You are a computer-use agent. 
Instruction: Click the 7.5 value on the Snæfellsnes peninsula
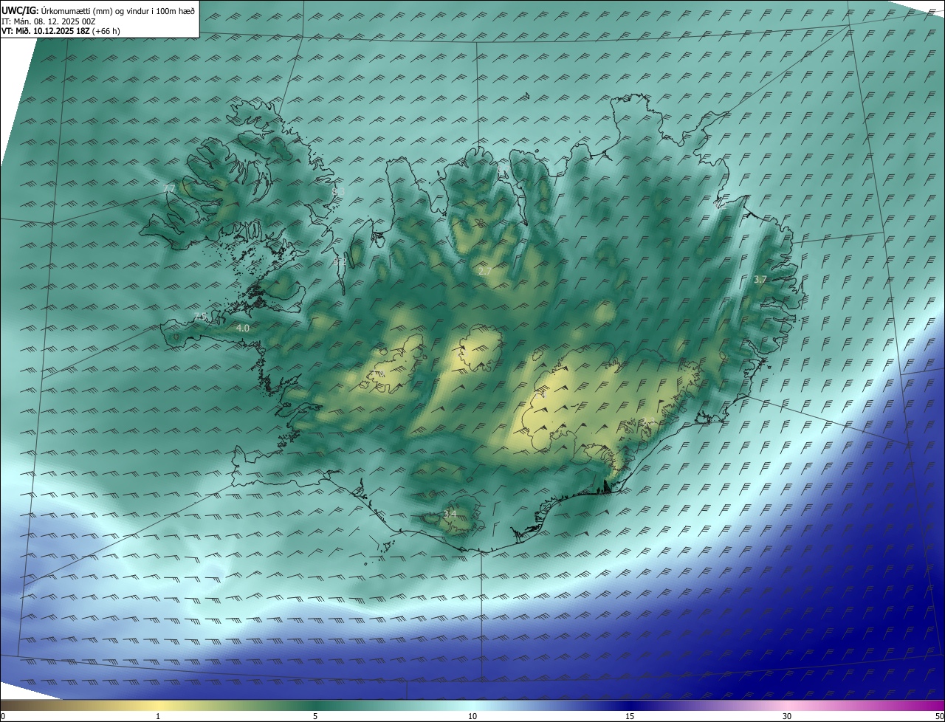tap(200, 317)
